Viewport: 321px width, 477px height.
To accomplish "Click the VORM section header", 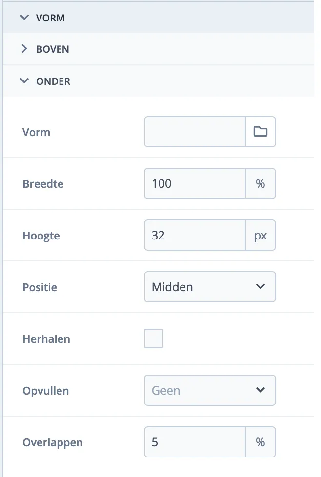I will pyautogui.click(x=50, y=17).
